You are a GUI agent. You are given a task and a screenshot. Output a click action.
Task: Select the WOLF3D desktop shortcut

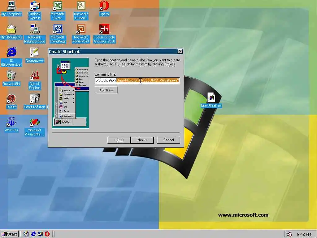point(11,125)
